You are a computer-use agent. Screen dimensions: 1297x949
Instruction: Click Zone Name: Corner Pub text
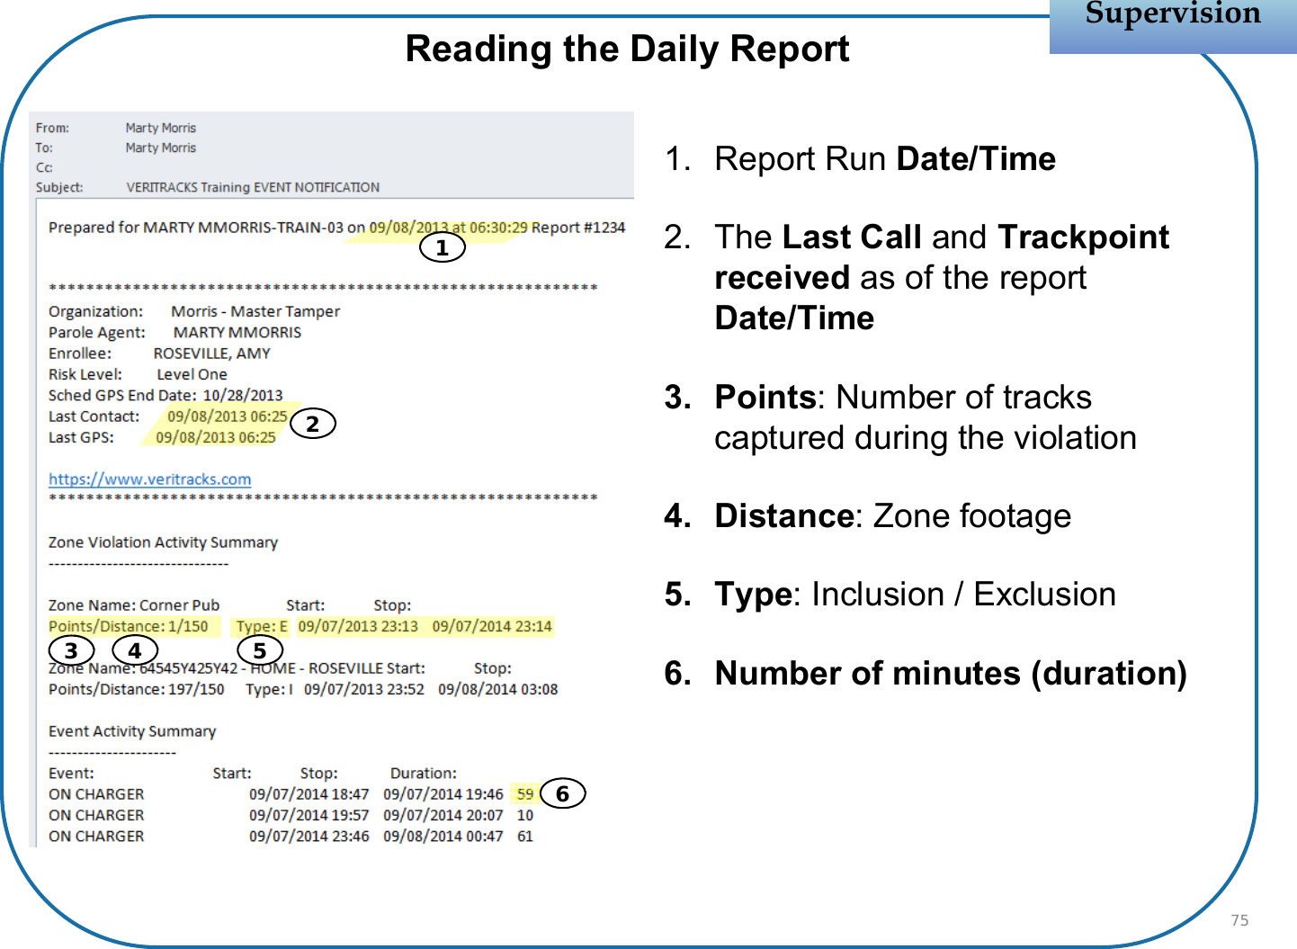click(134, 605)
